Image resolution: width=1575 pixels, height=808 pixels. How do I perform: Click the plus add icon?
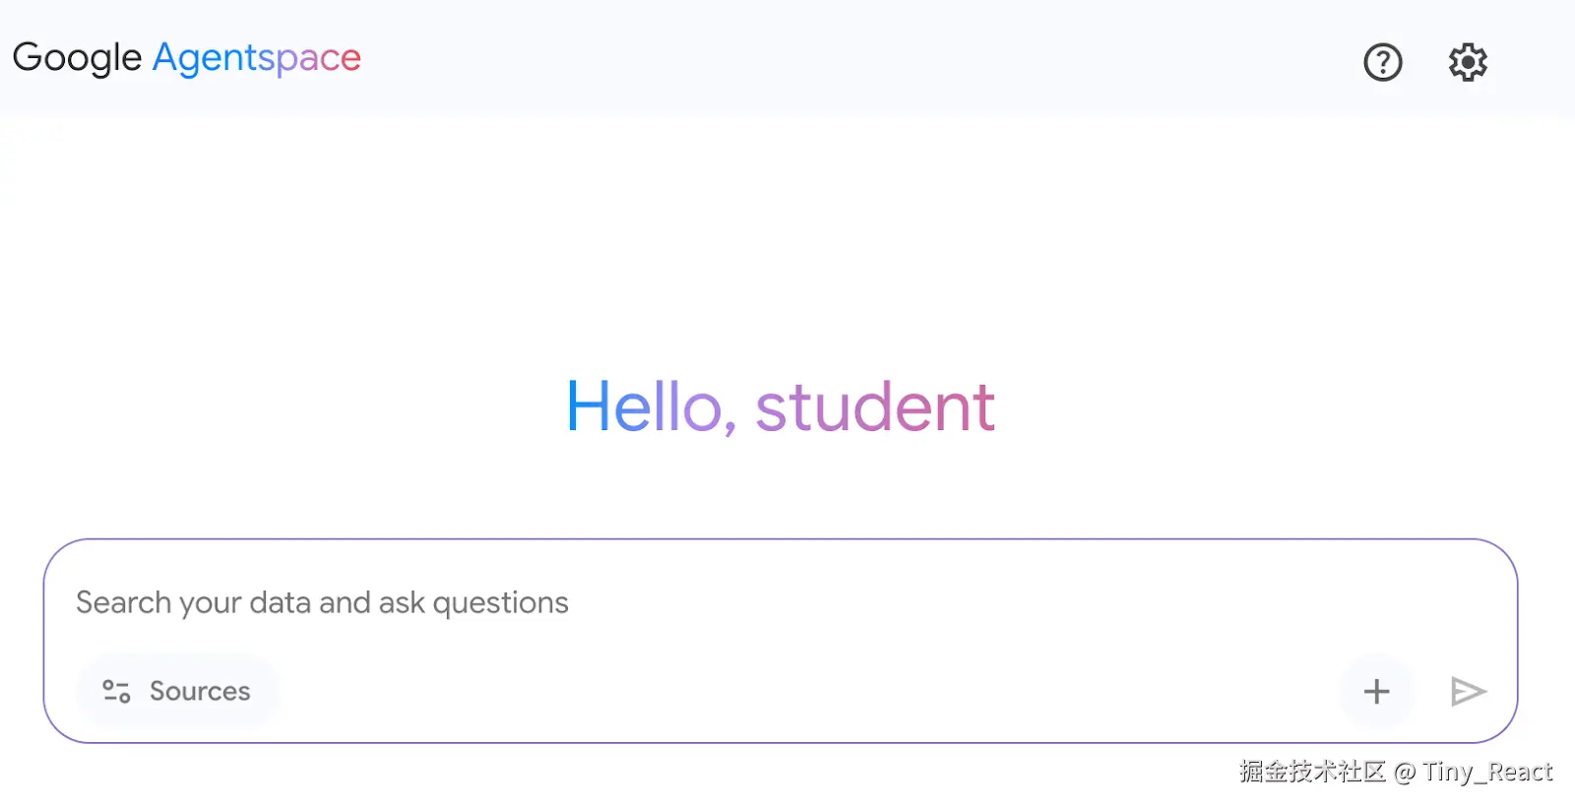[1376, 691]
